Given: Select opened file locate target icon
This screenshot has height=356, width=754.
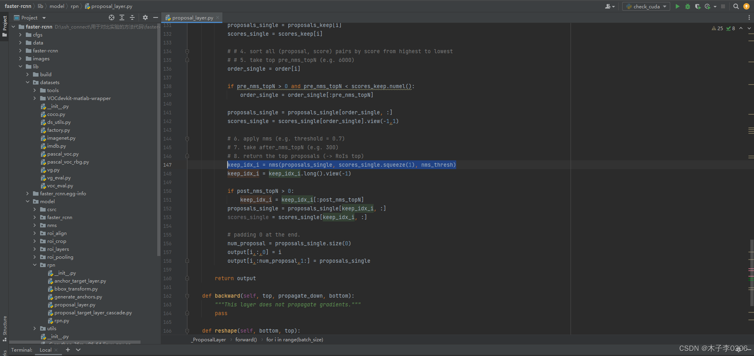Looking at the screenshot, I should click(x=112, y=17).
